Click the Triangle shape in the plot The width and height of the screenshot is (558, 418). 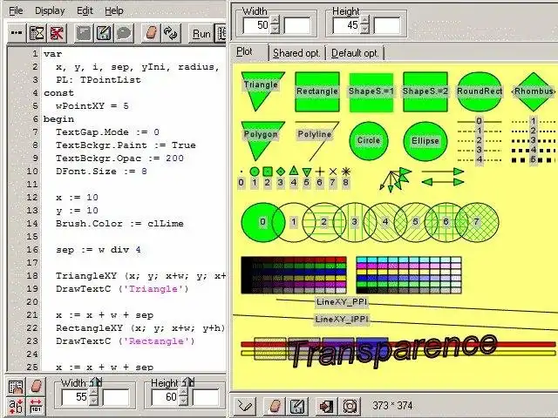262,87
